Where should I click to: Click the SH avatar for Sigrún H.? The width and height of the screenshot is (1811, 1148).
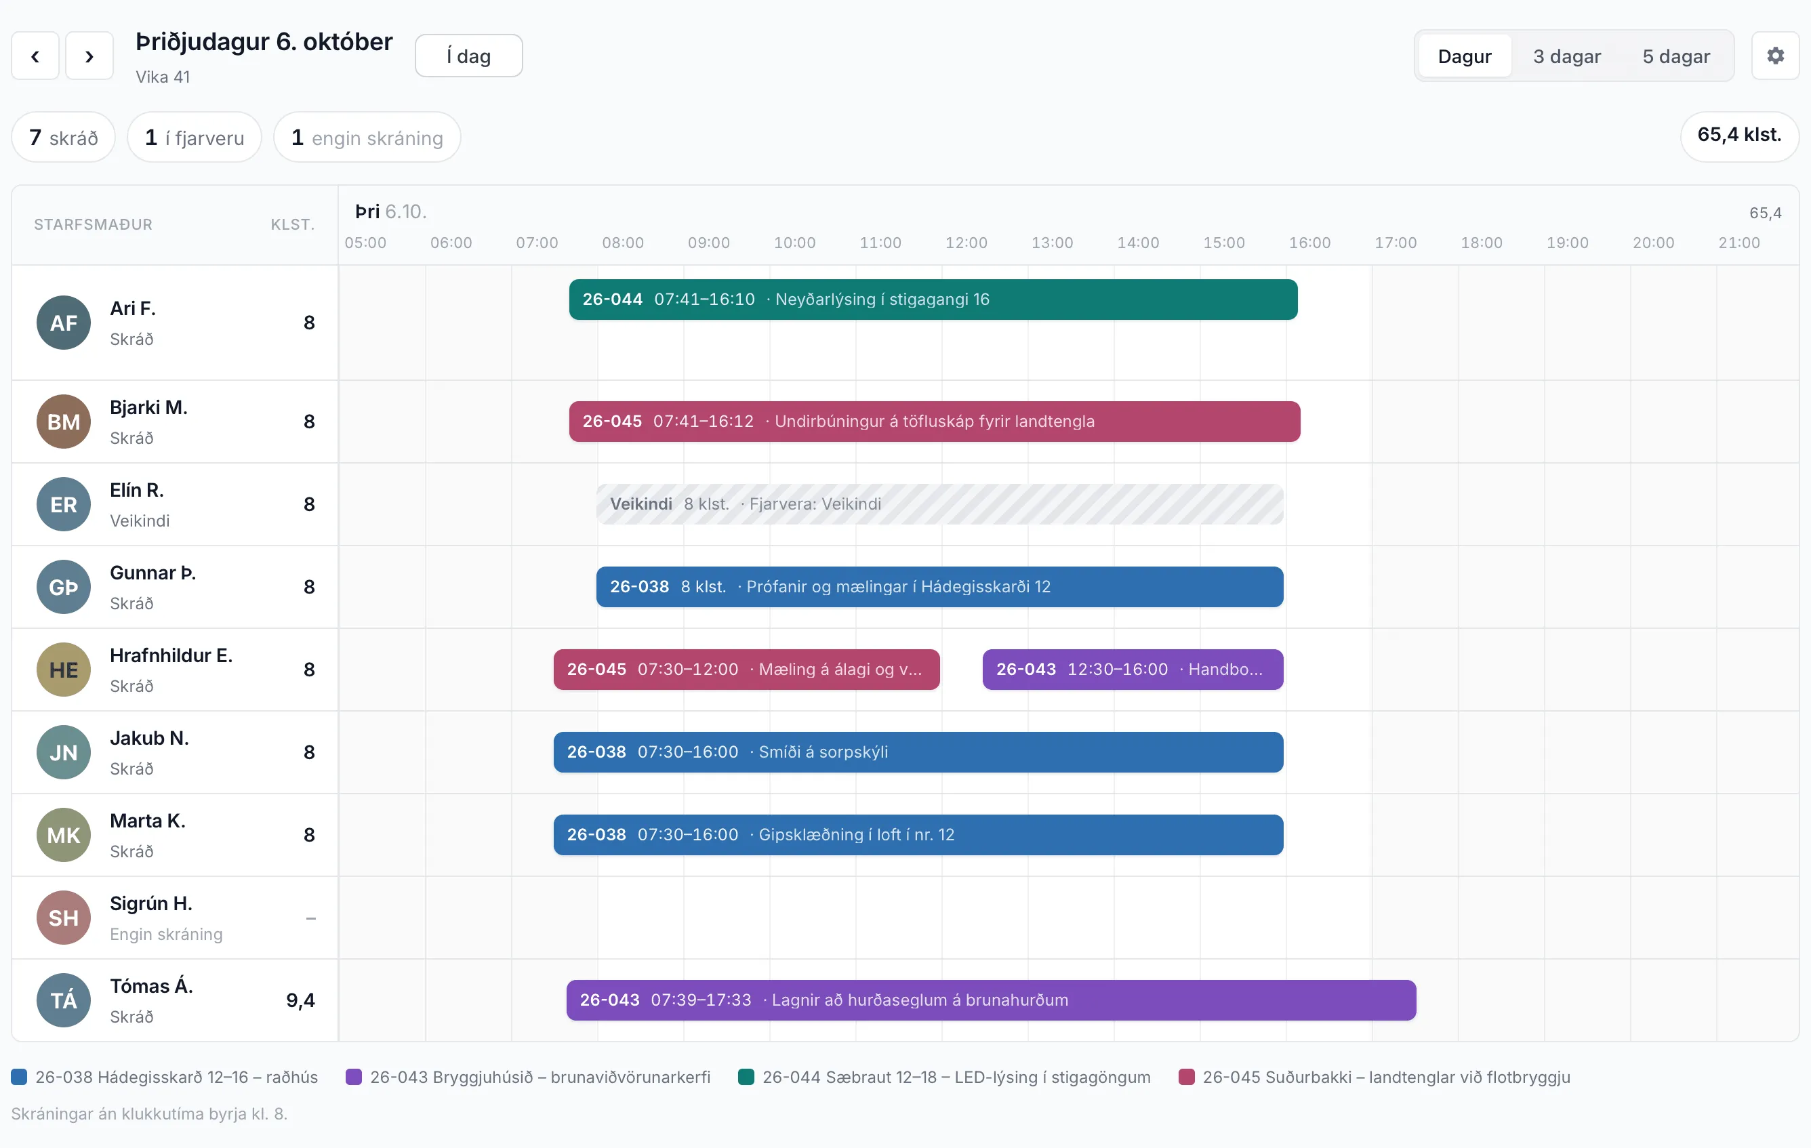64,918
